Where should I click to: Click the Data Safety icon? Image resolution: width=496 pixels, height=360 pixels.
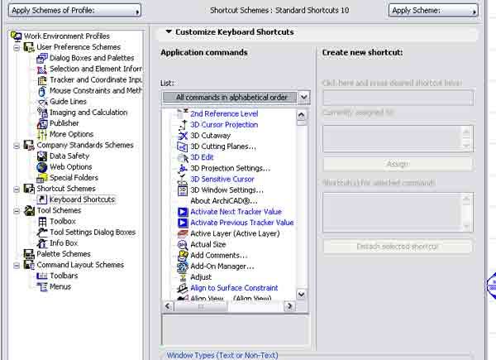click(42, 156)
